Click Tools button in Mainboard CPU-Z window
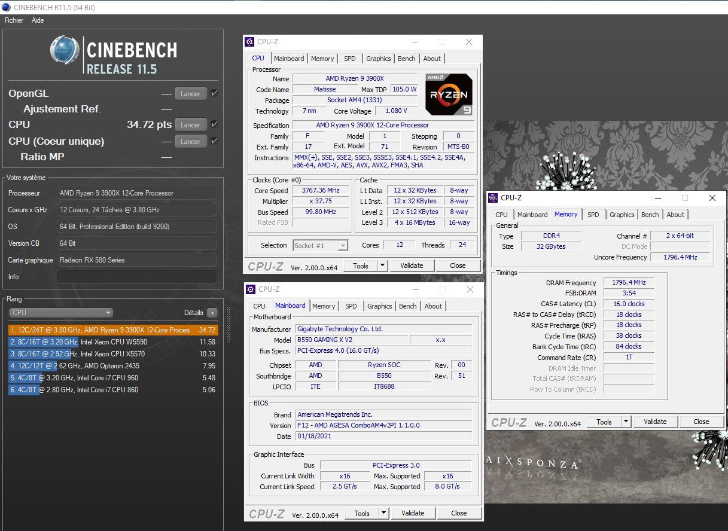This screenshot has width=728, height=531. coord(362,513)
